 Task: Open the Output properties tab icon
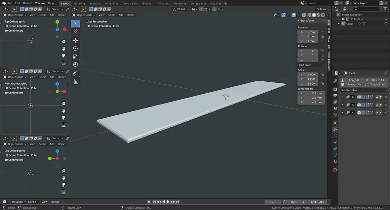click(x=335, y=96)
